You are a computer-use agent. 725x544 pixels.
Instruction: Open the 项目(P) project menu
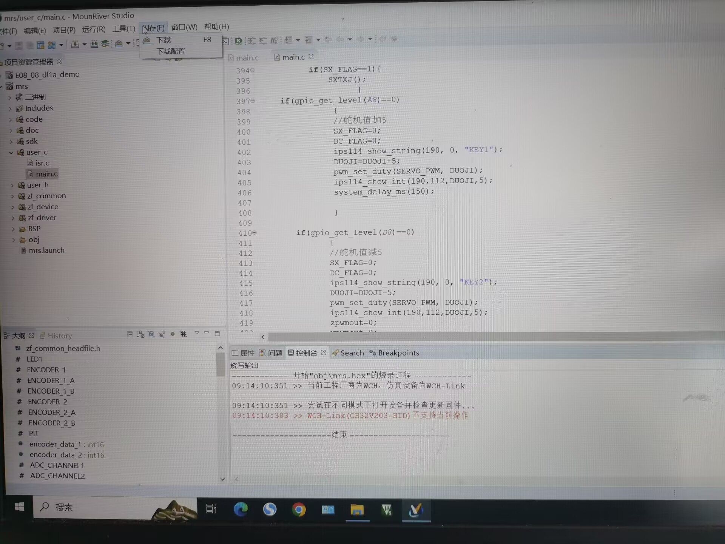(x=64, y=30)
